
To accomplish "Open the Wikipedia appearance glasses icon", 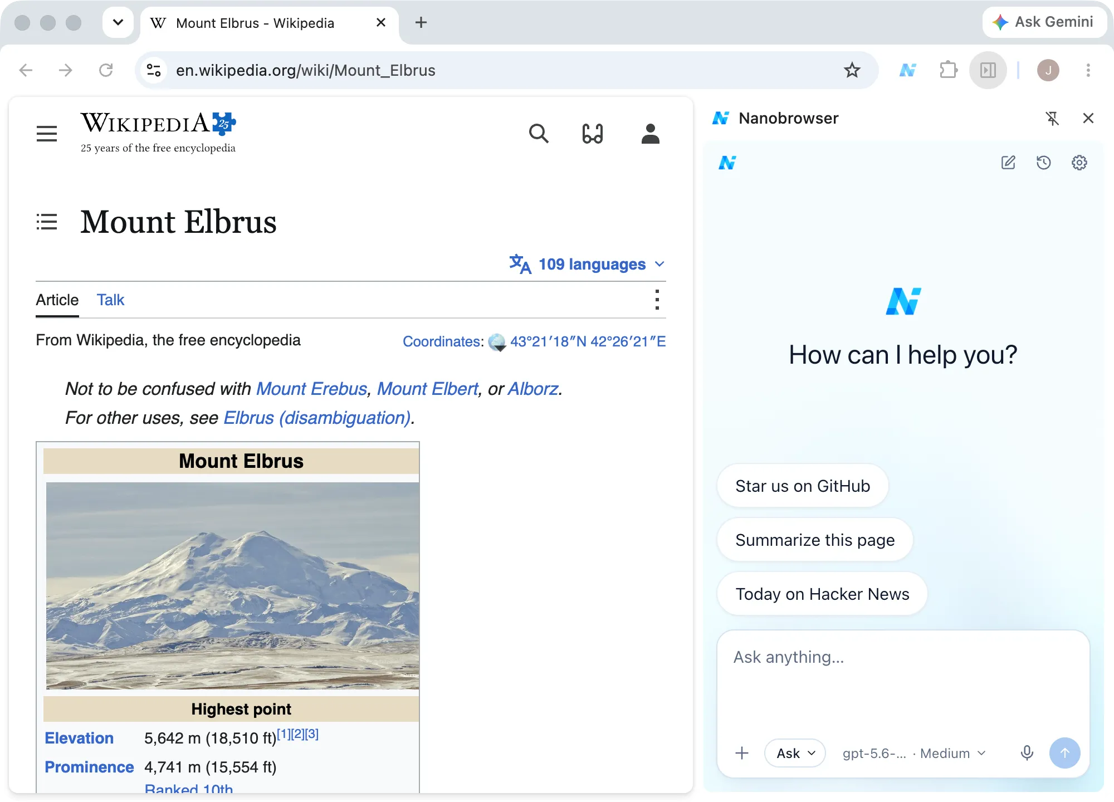I will [593, 134].
